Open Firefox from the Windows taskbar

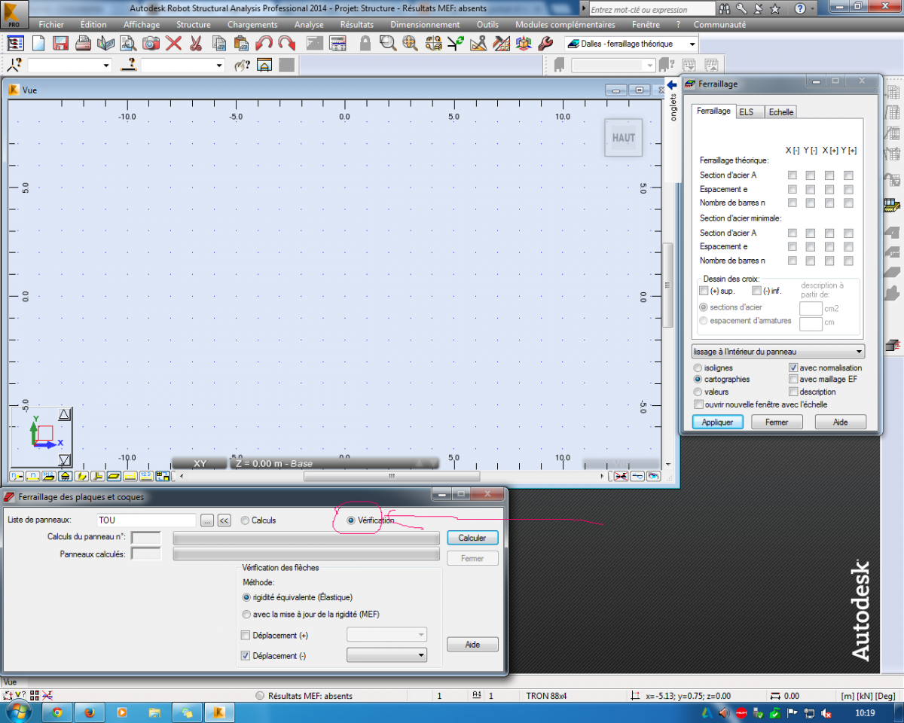[89, 712]
